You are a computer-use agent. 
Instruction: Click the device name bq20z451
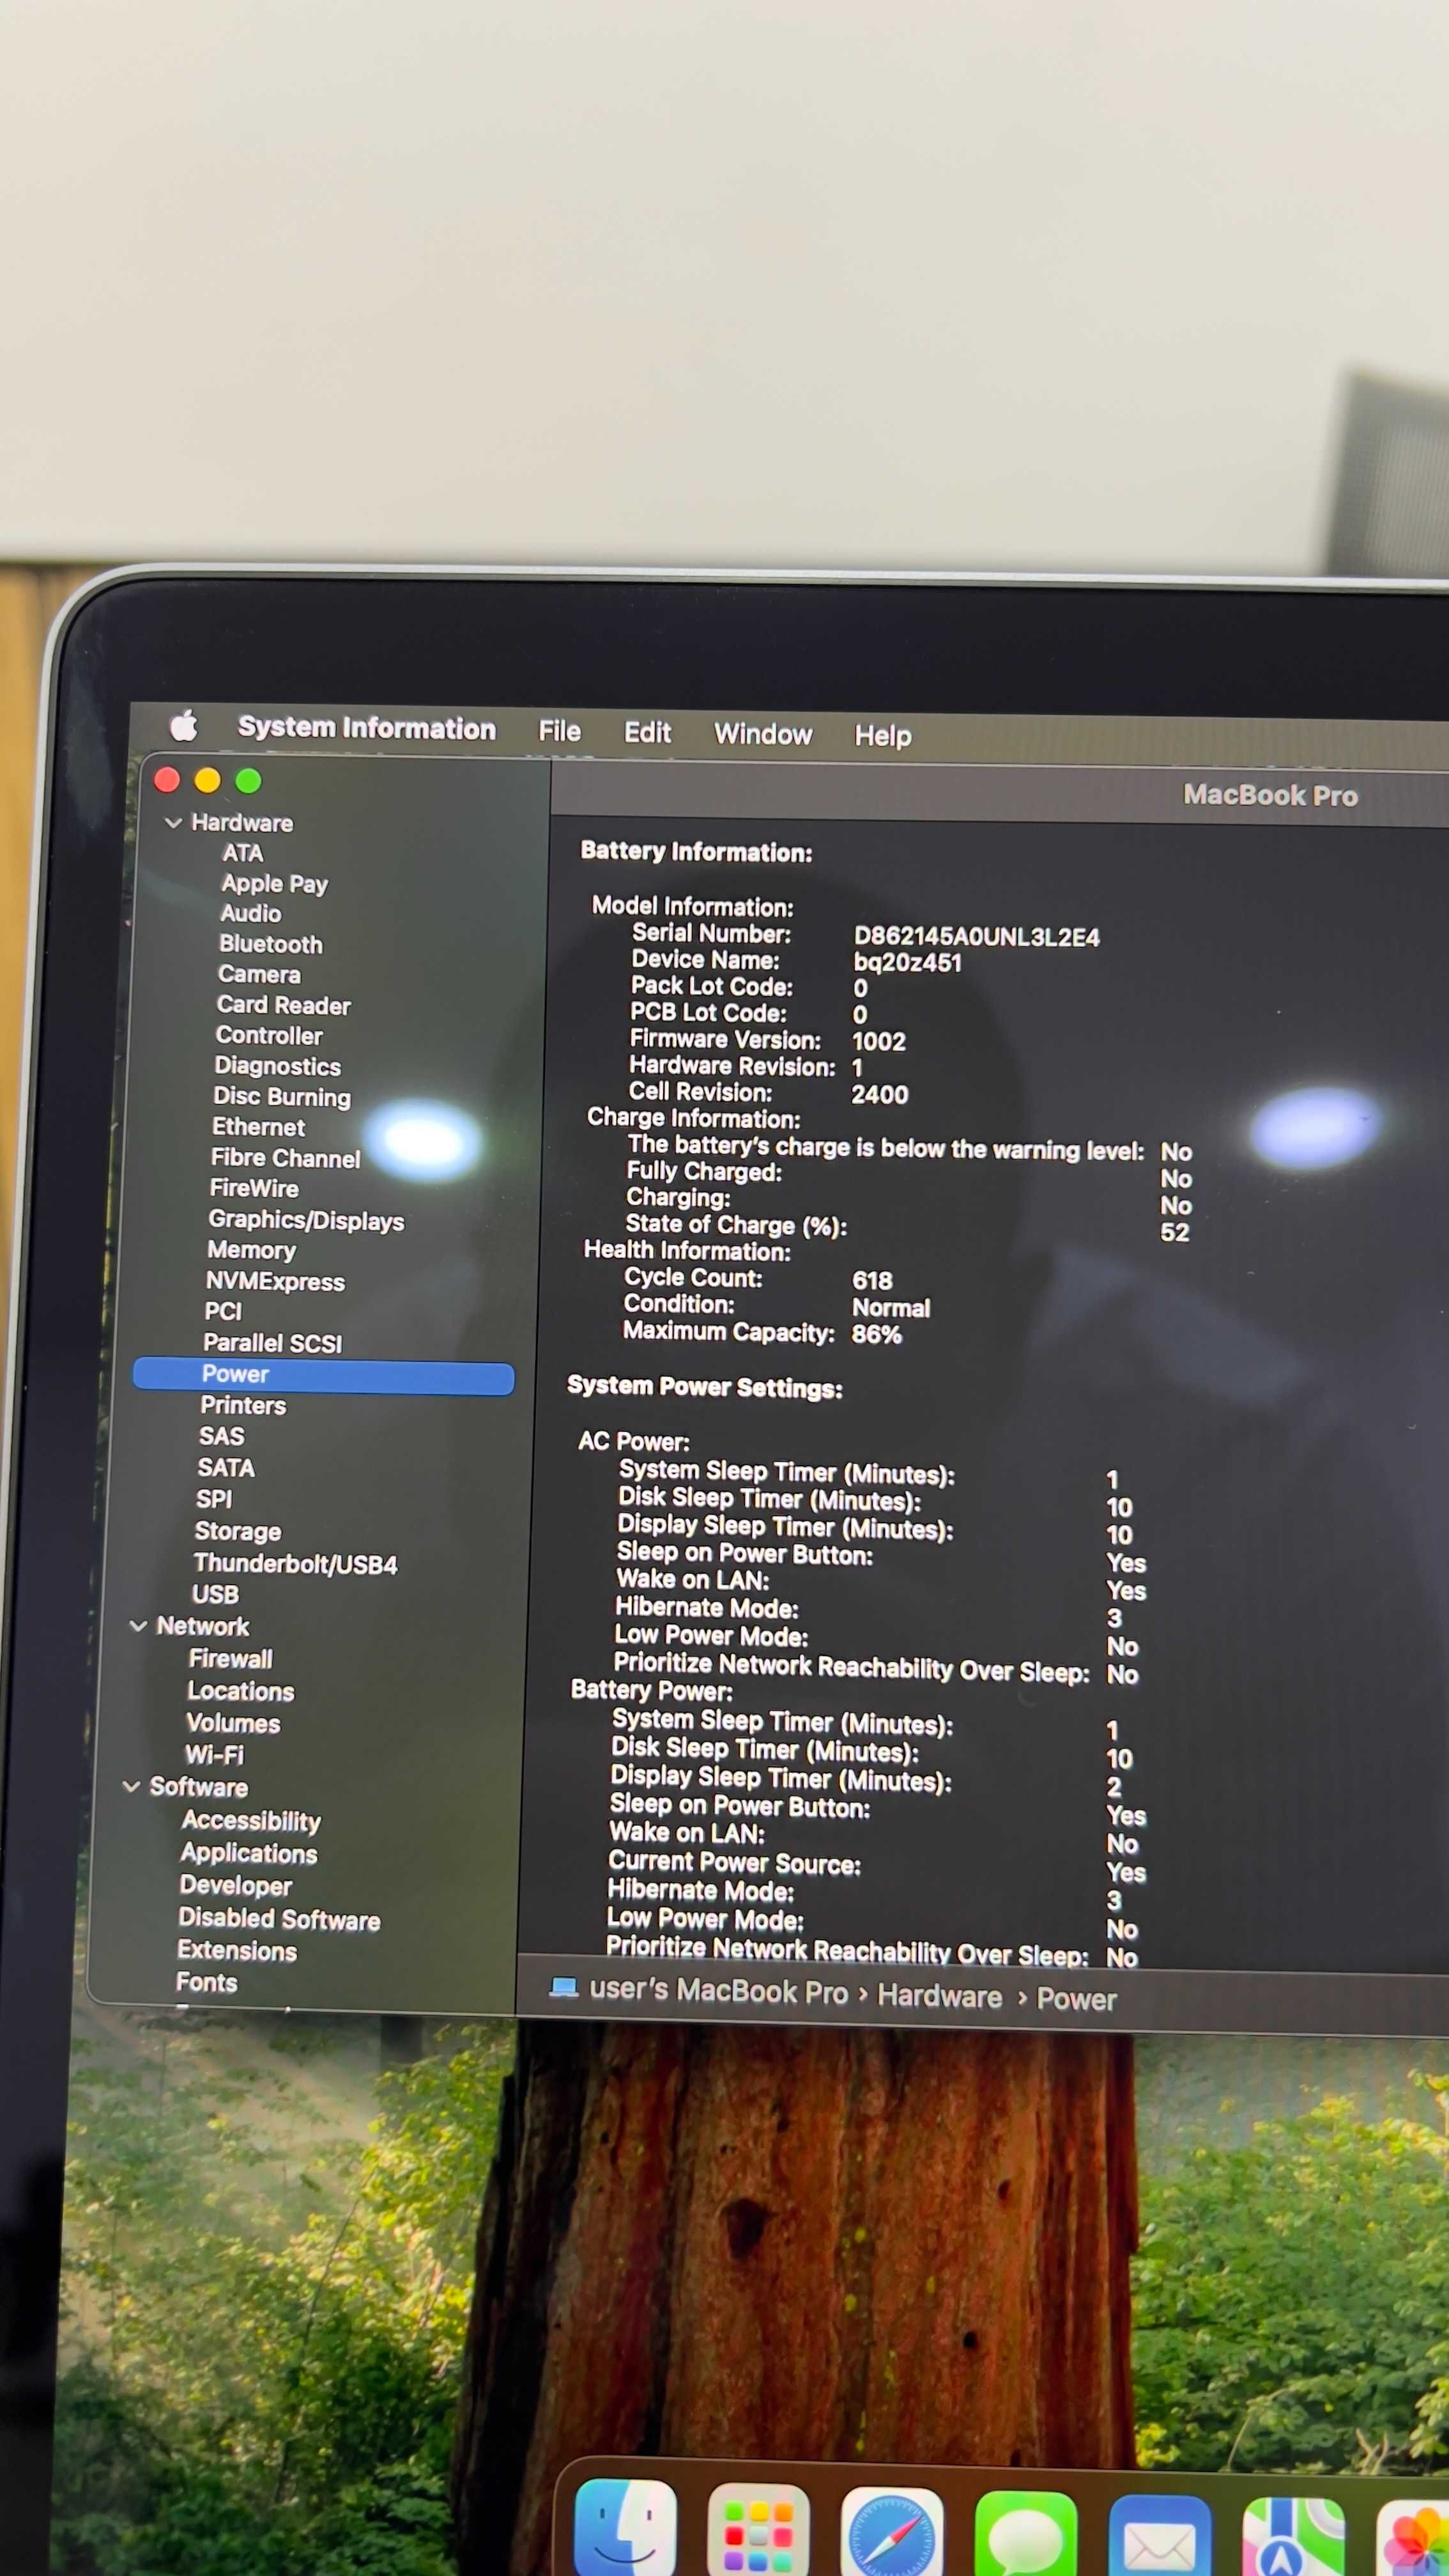907,963
